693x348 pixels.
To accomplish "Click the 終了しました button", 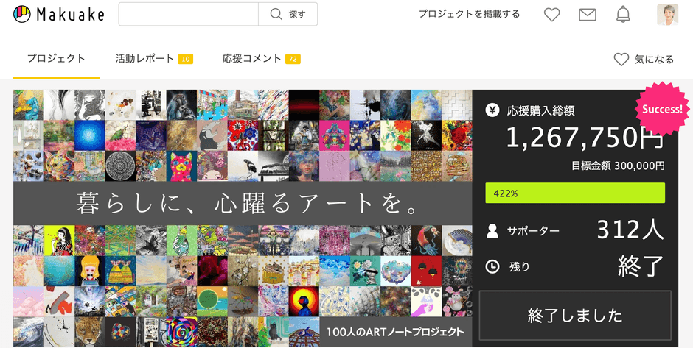I will pyautogui.click(x=575, y=316).
